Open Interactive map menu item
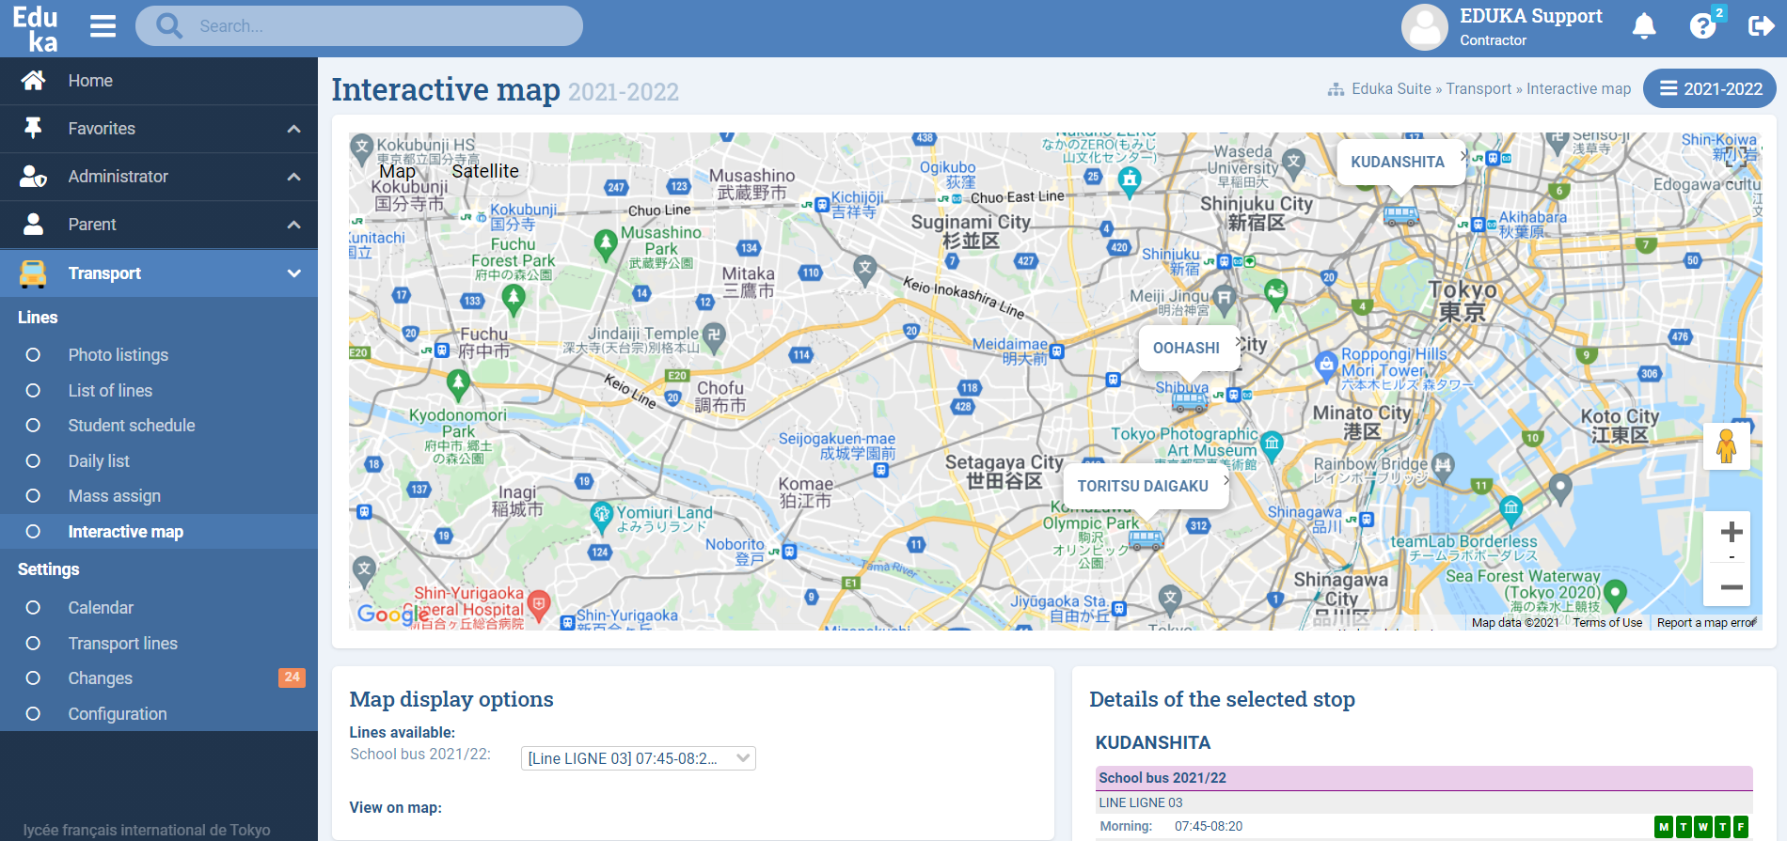 tap(126, 532)
